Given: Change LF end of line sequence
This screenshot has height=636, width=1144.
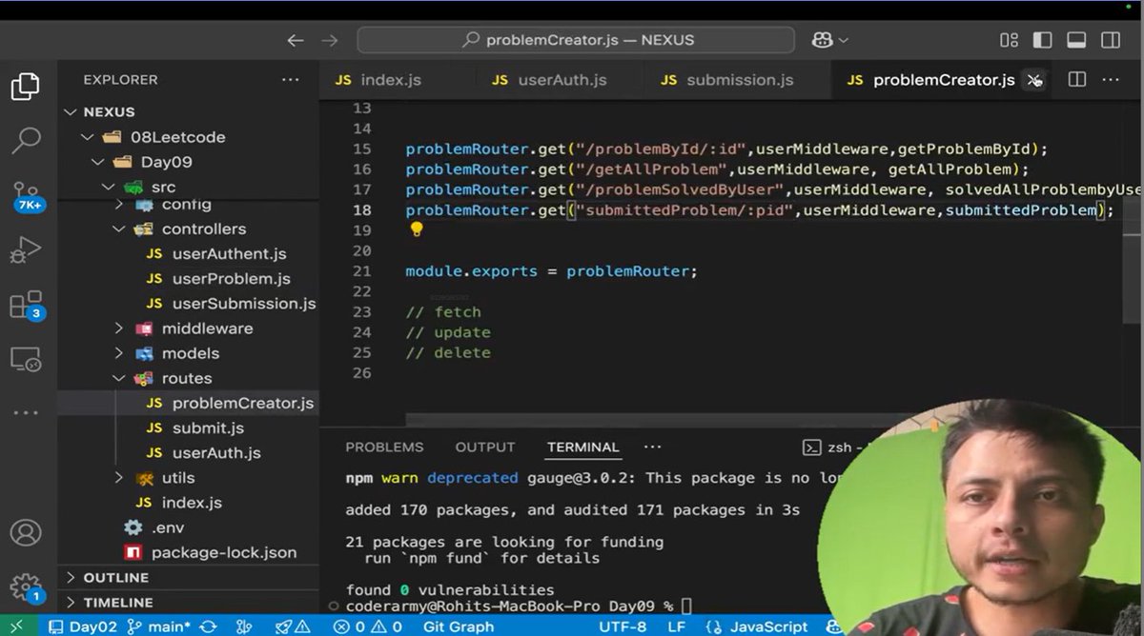Looking at the screenshot, I should (x=676, y=626).
